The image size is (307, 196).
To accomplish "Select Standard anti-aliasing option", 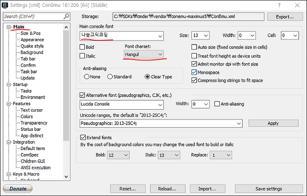I will (x=110, y=77).
